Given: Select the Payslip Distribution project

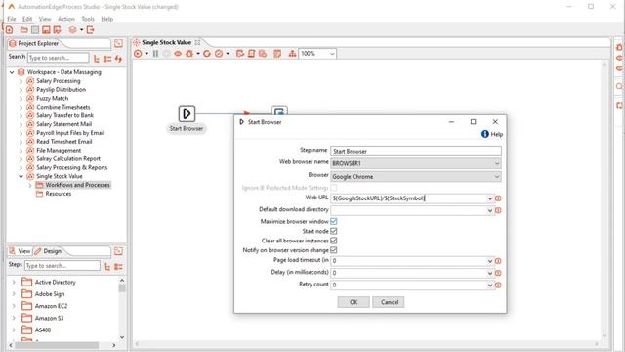Looking at the screenshot, I should (x=61, y=89).
